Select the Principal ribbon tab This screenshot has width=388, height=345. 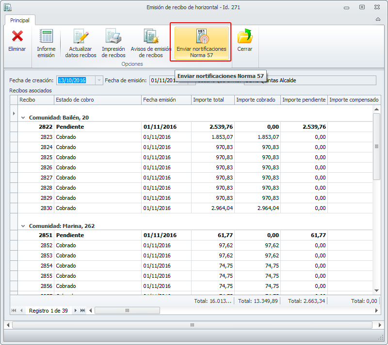(20, 20)
